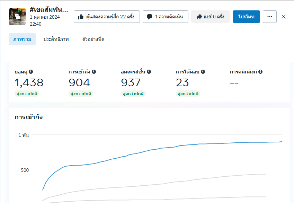Switch to the ตัวอย่างฟีด tab

[93, 39]
